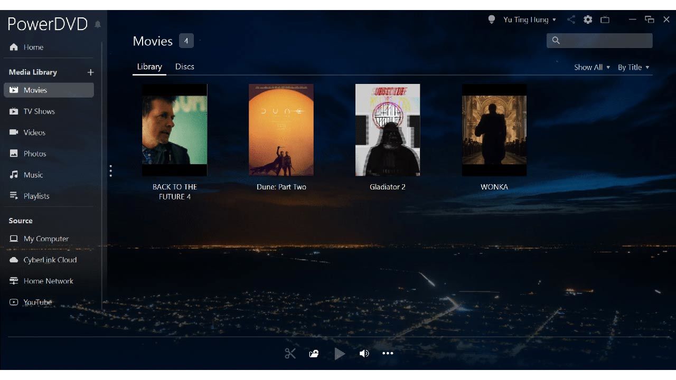Viewport: 676px width, 380px height.
Task: Click the movie search field
Action: 599,41
